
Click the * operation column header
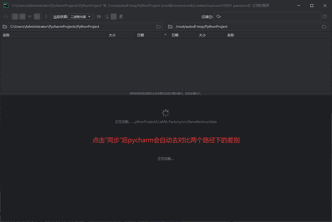[x=165, y=35]
